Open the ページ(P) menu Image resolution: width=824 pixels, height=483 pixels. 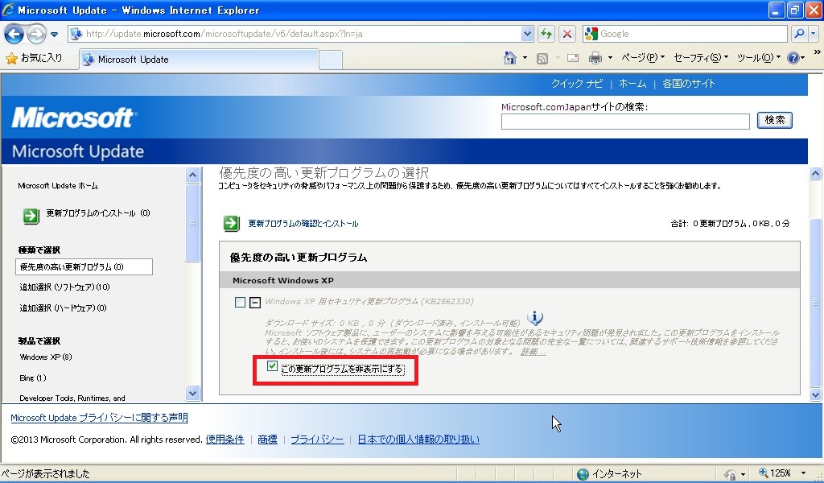coord(644,58)
